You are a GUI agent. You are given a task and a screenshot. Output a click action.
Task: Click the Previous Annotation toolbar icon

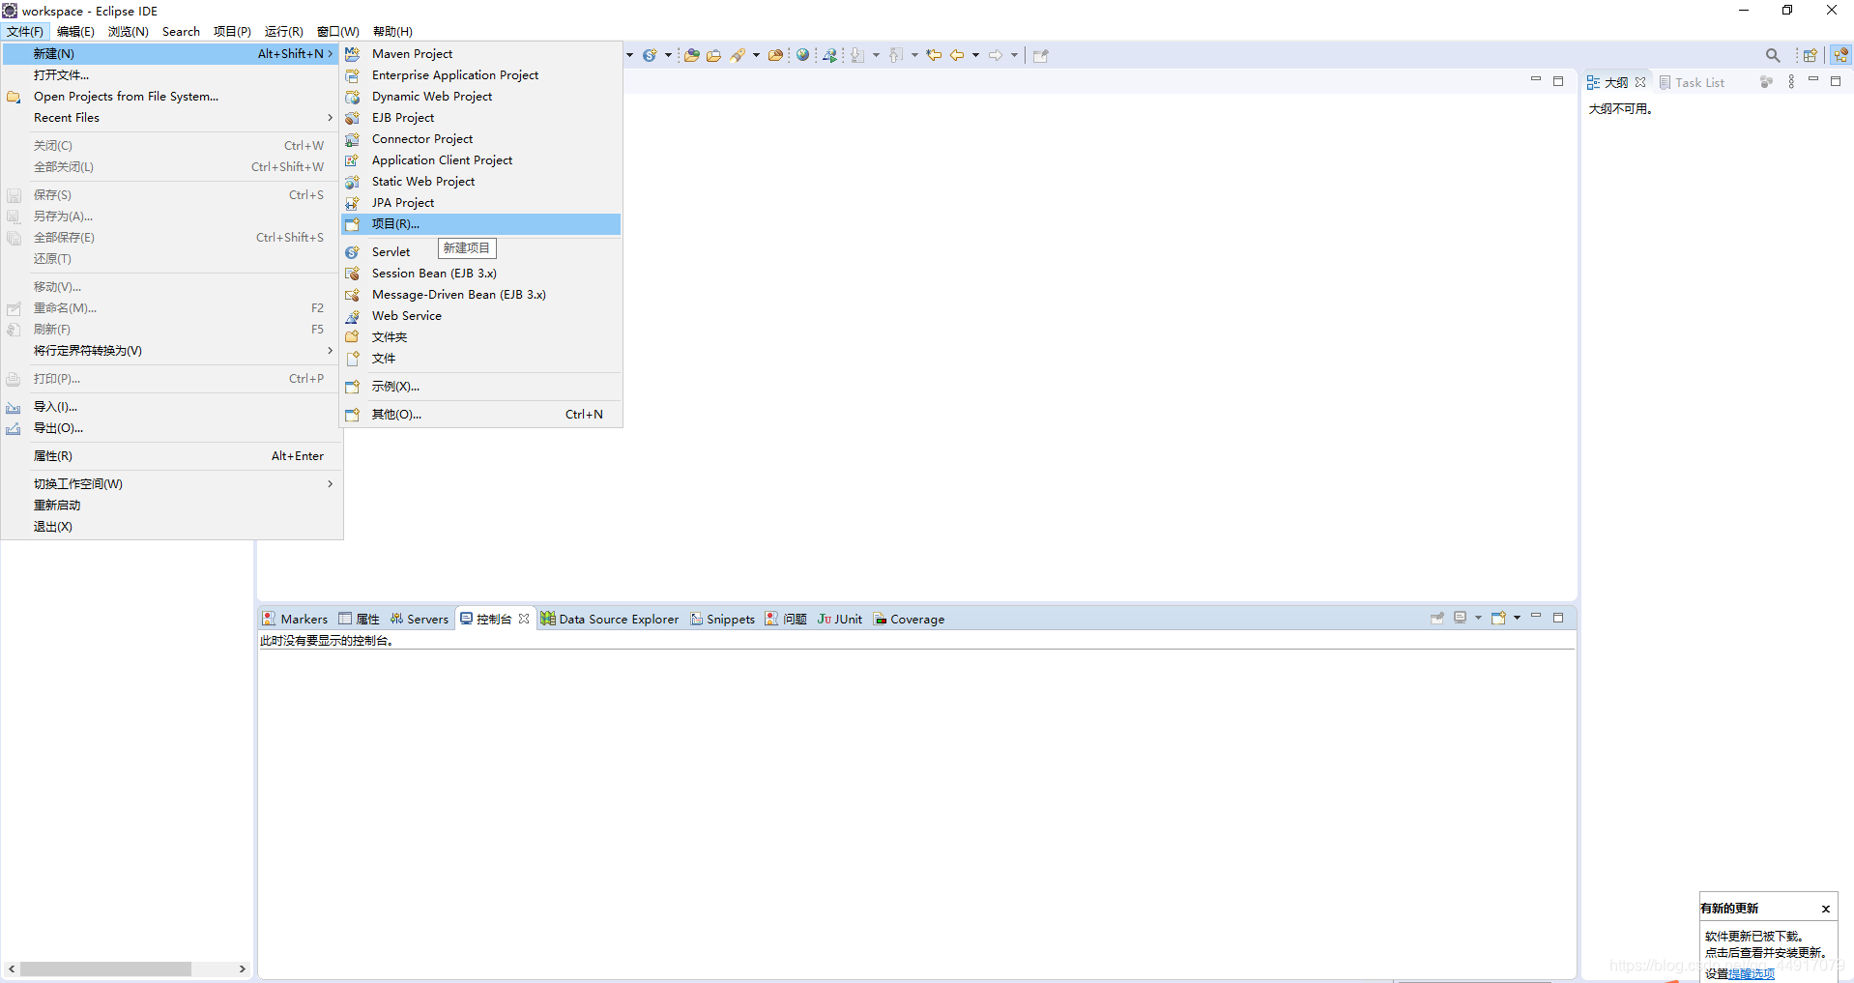coord(896,55)
